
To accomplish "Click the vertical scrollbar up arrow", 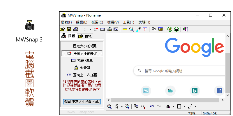I will 227,36.
